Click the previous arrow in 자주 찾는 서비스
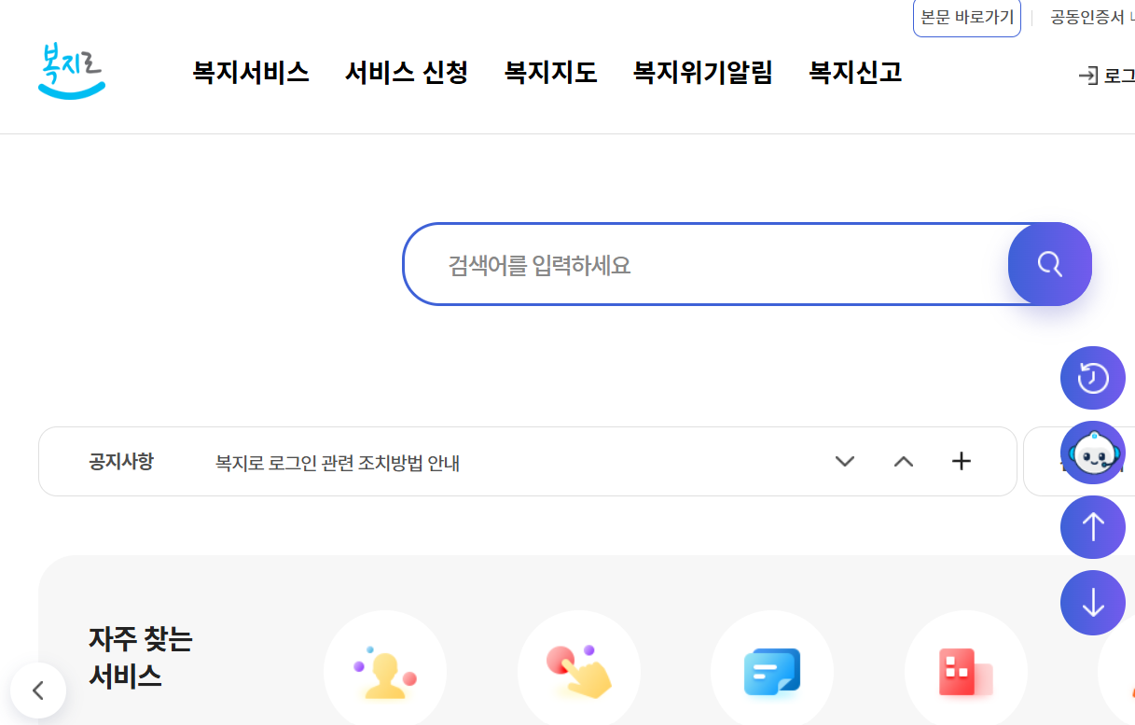Screen dimensions: 1135x725 [x=38, y=690]
